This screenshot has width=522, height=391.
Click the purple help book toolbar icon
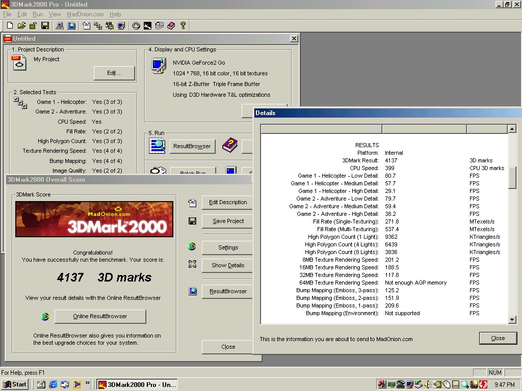coord(171,25)
